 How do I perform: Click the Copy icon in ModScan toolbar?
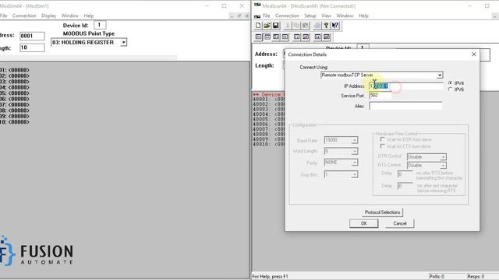point(296,26)
